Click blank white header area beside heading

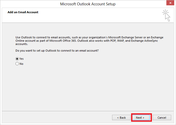101,15
